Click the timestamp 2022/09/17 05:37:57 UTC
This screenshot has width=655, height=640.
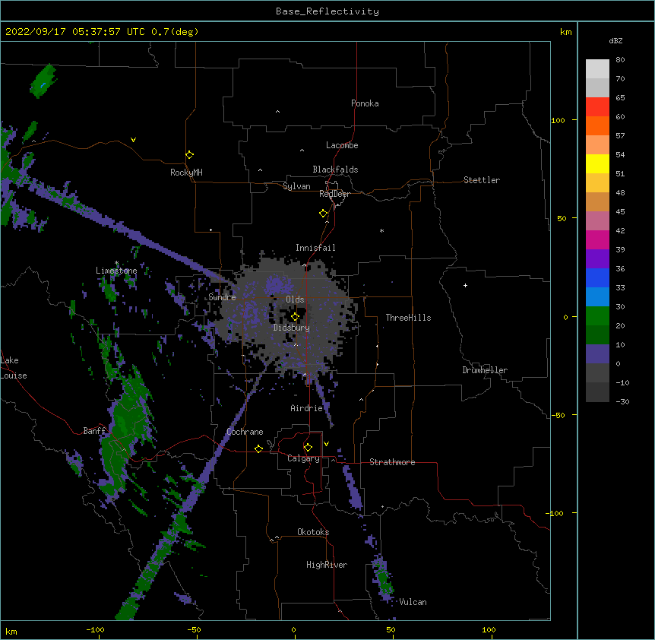pos(75,32)
